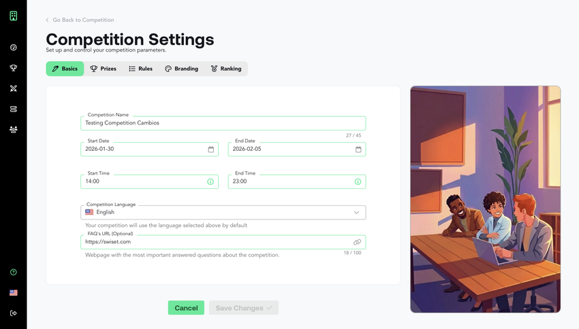This screenshot has width=579, height=329.
Task: Click the link icon in FAQ's URL field
Action: 357,242
